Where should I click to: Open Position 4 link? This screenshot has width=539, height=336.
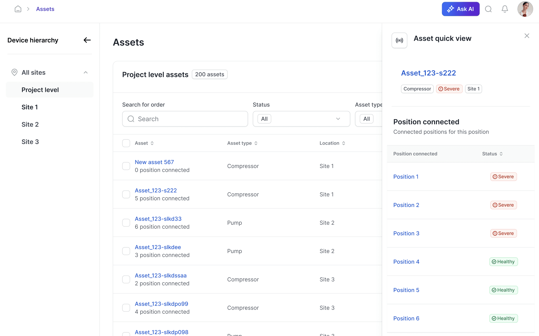pos(406,262)
